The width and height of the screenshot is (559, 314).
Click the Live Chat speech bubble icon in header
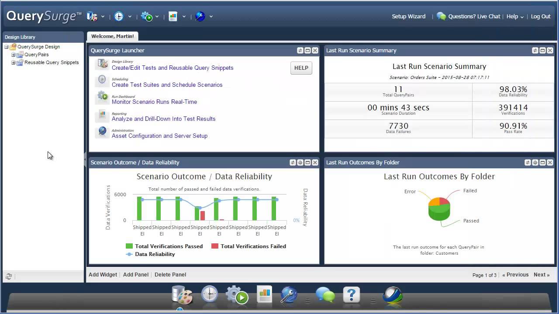click(441, 17)
